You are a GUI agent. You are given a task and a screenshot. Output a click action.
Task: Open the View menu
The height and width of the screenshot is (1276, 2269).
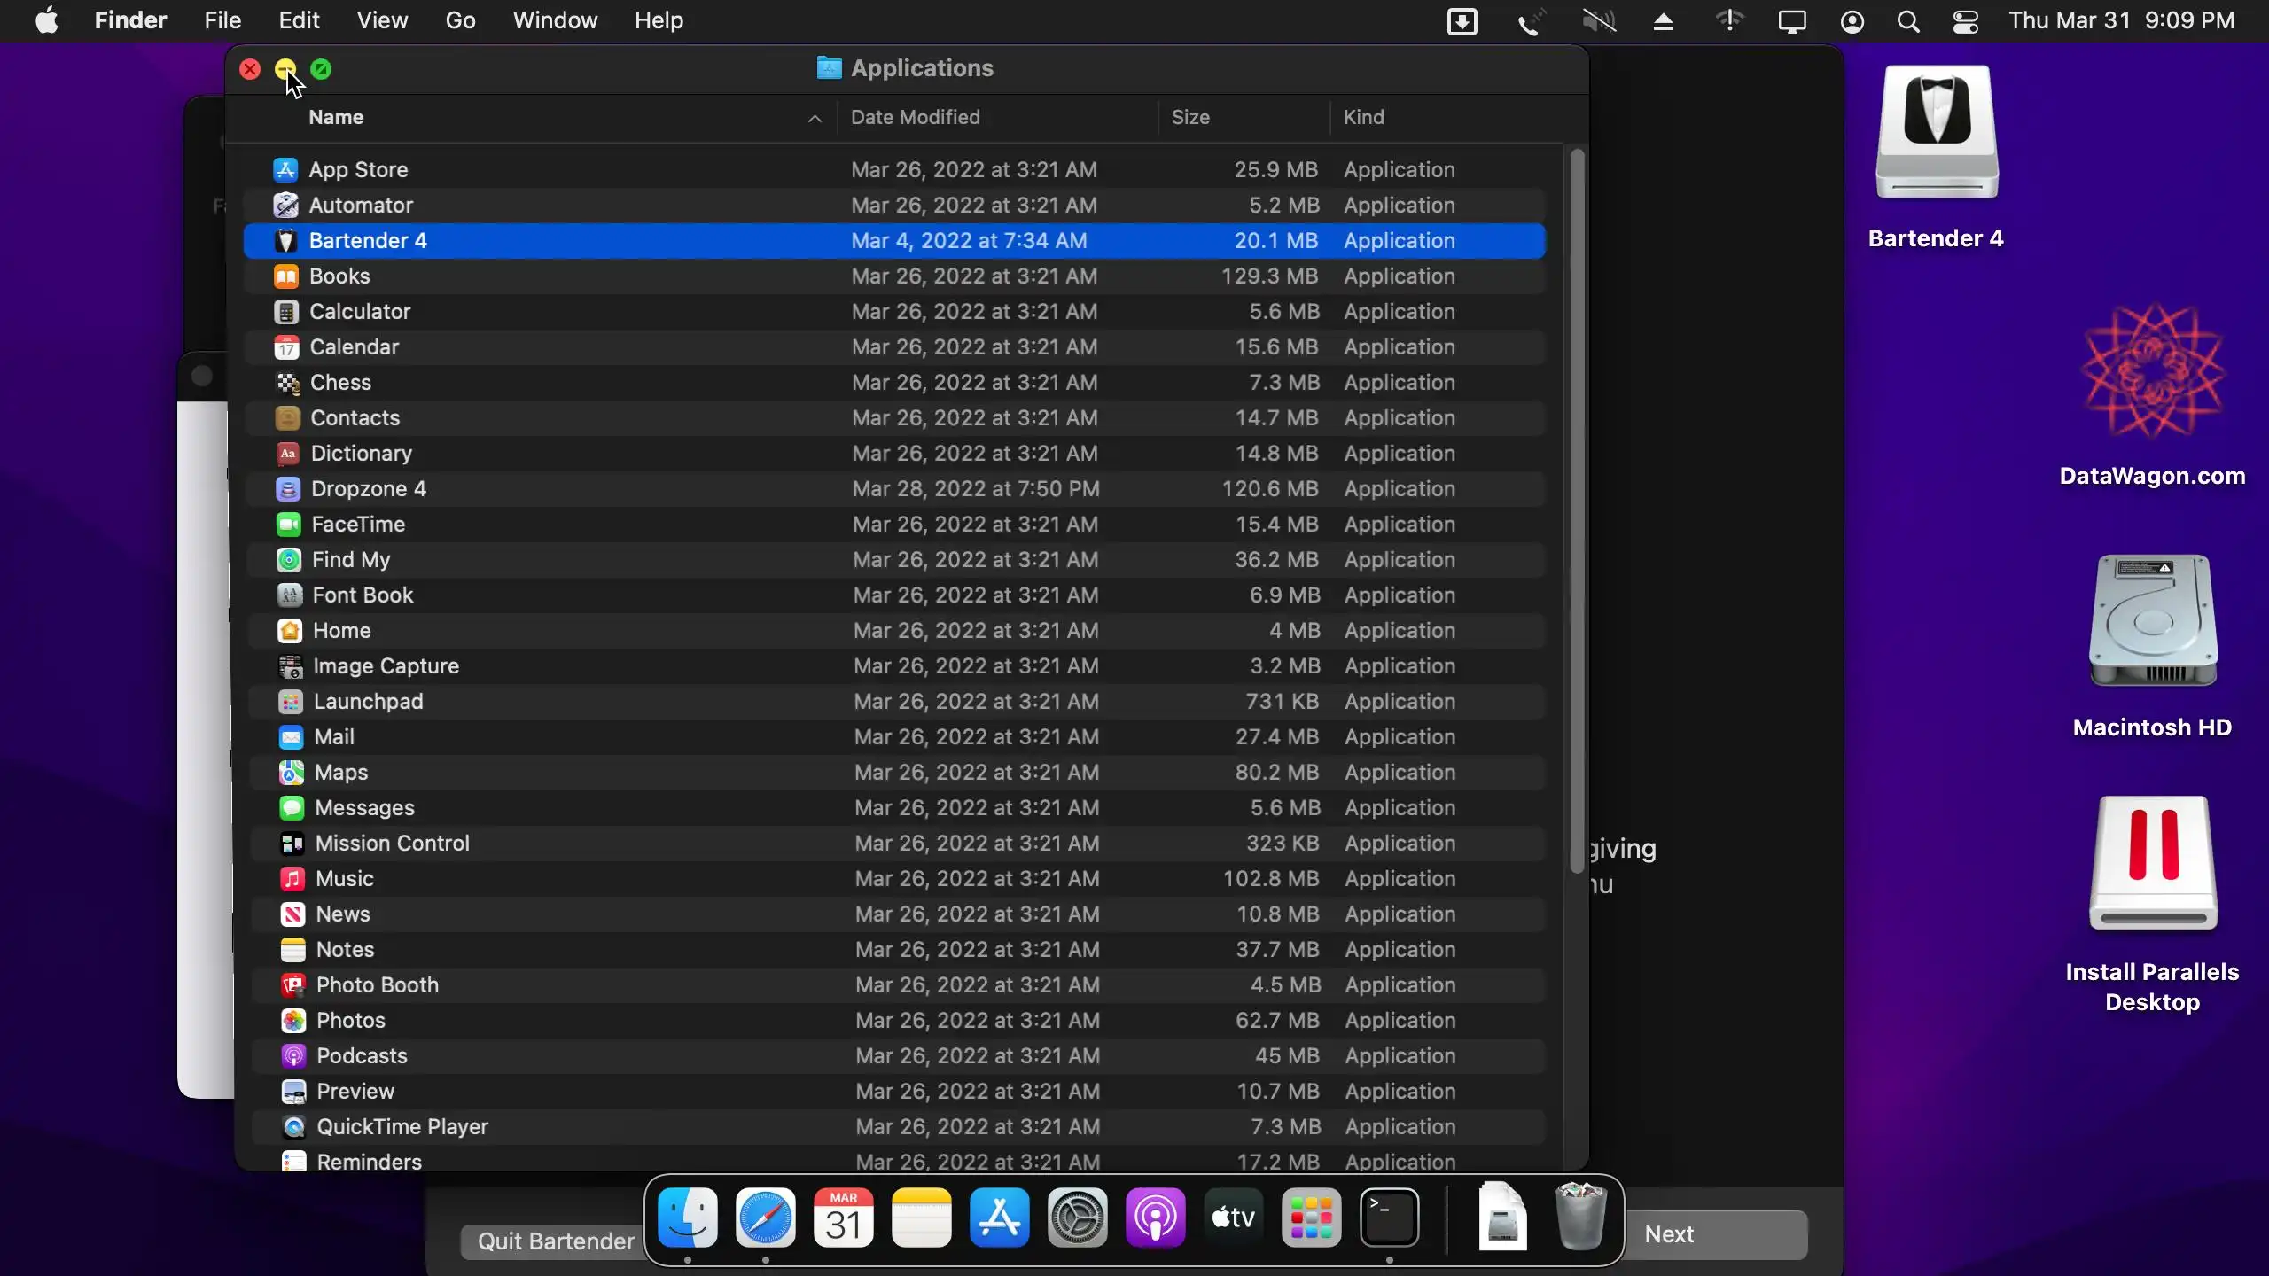pyautogui.click(x=382, y=21)
